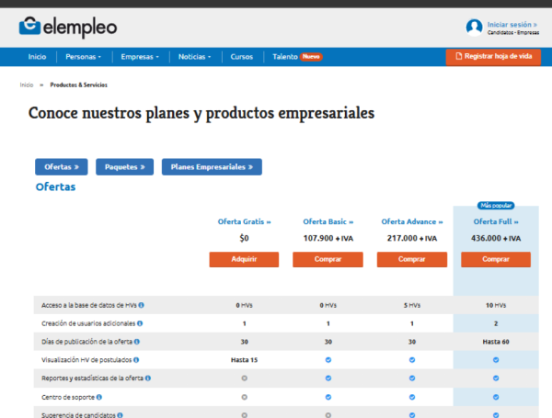Viewport: 552px width, 418px height.
Task: Click the page title Conoce nuestros planes
Action: click(201, 114)
